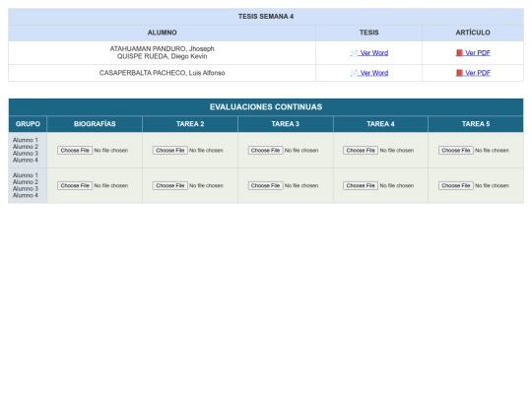Click the EVALUACIONES CONTINUAS heading

pyautogui.click(x=266, y=107)
